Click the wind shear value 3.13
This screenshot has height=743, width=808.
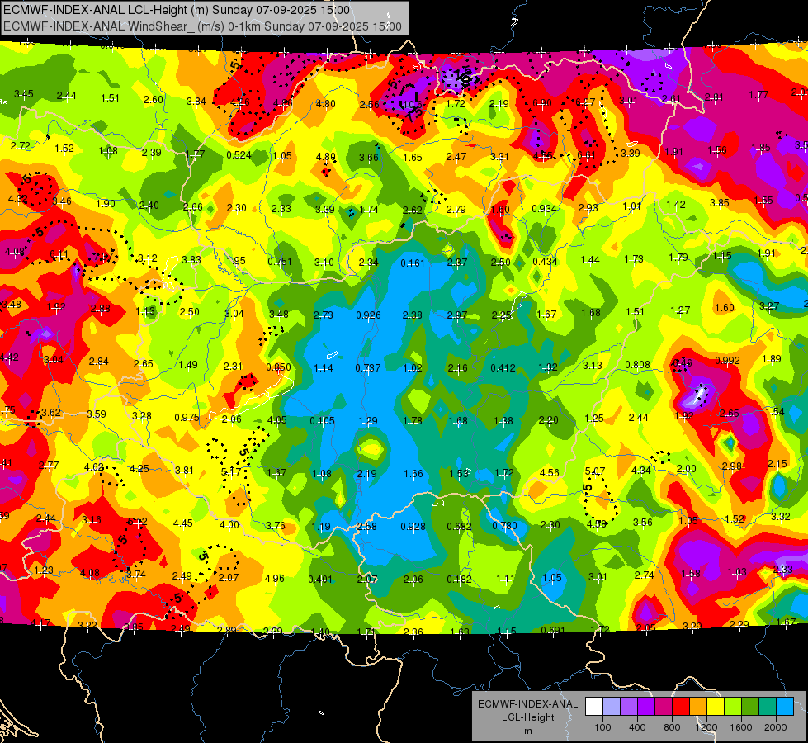tap(593, 365)
